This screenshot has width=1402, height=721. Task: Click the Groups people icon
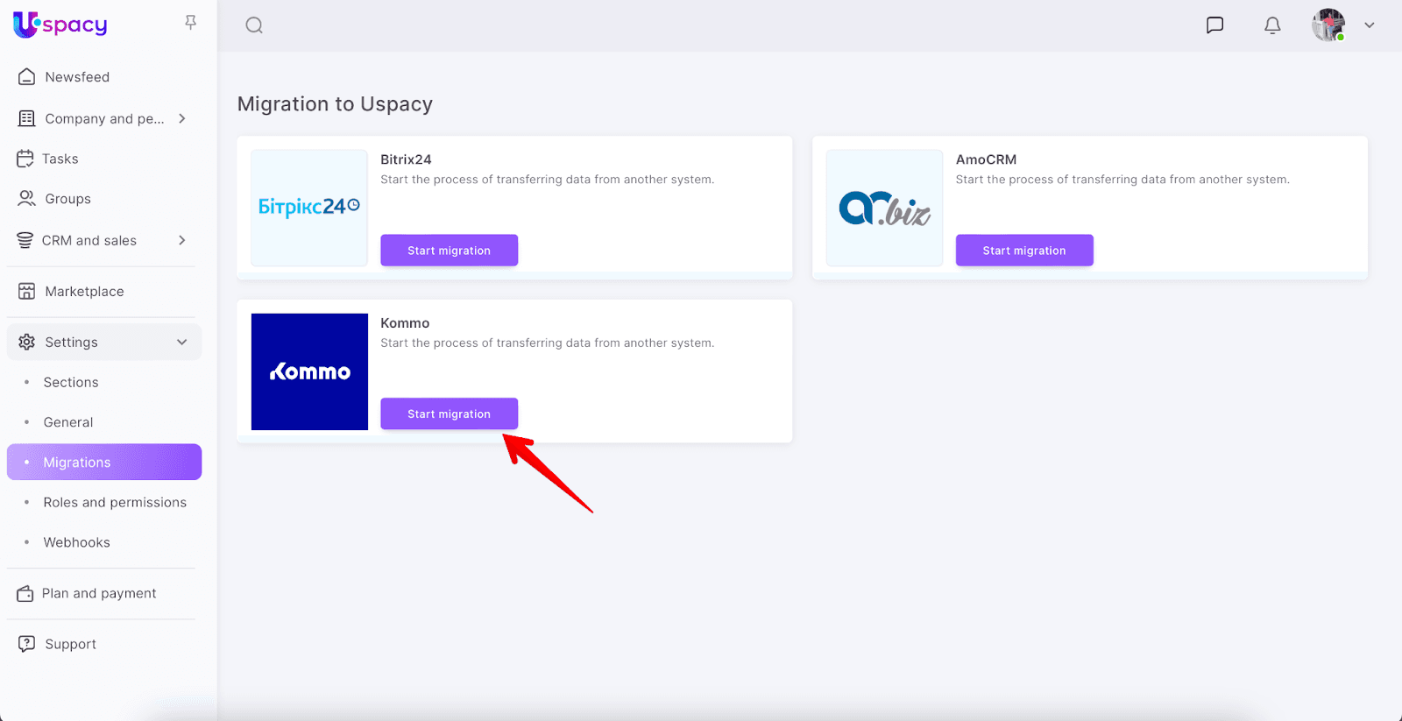(27, 199)
